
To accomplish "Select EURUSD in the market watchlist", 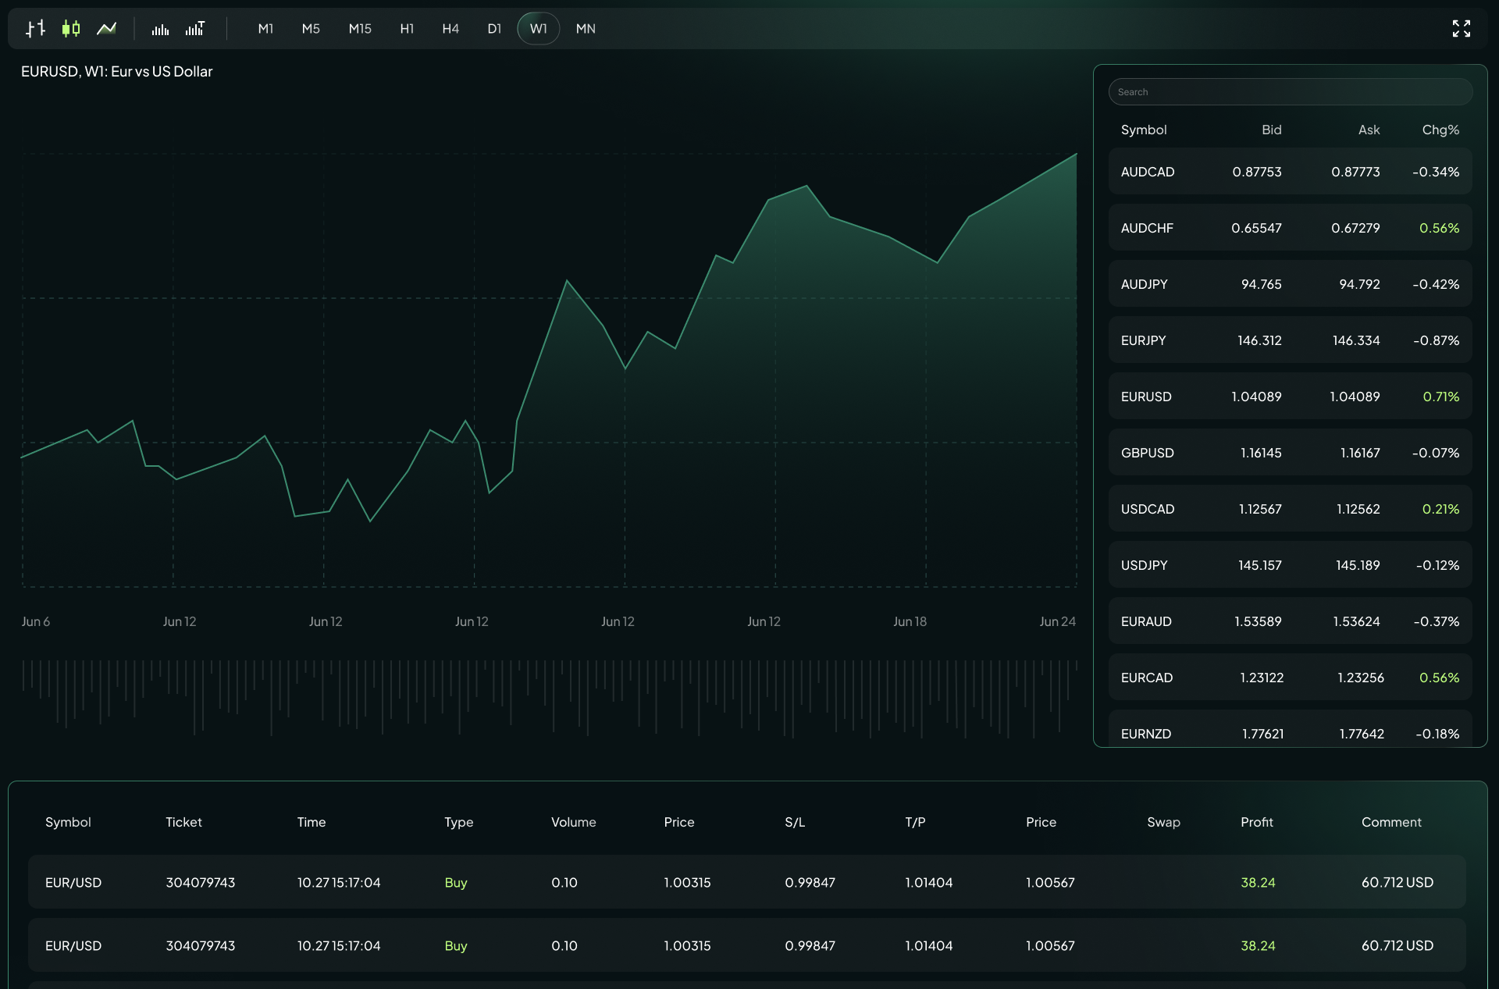I will pos(1291,396).
